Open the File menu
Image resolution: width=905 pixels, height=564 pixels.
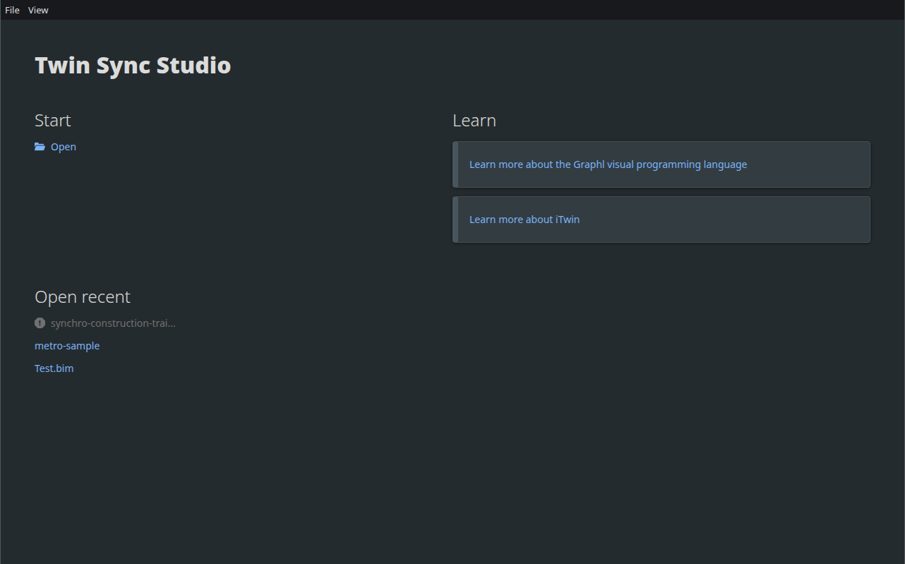tap(12, 10)
